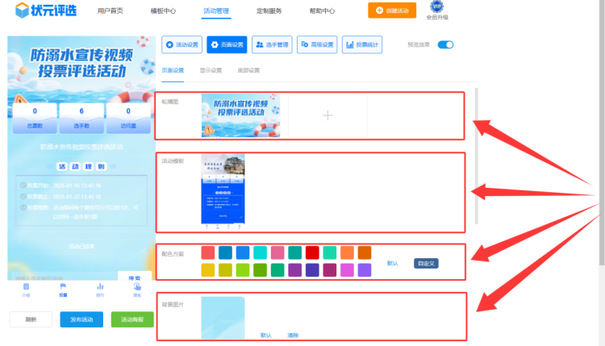Viewport: 605px width, 346px height.
Task: Click the 自定义 color scheme button
Action: pyautogui.click(x=426, y=263)
